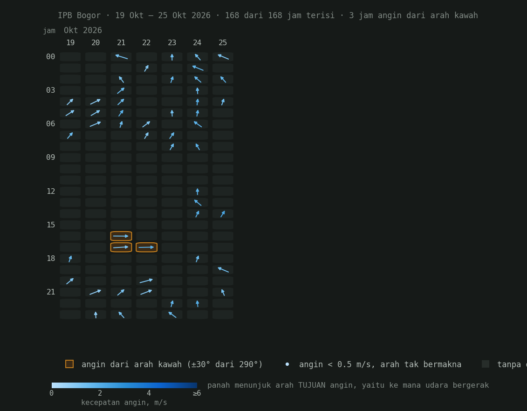Select the '≥6' colorbar tick label

pos(197,393)
